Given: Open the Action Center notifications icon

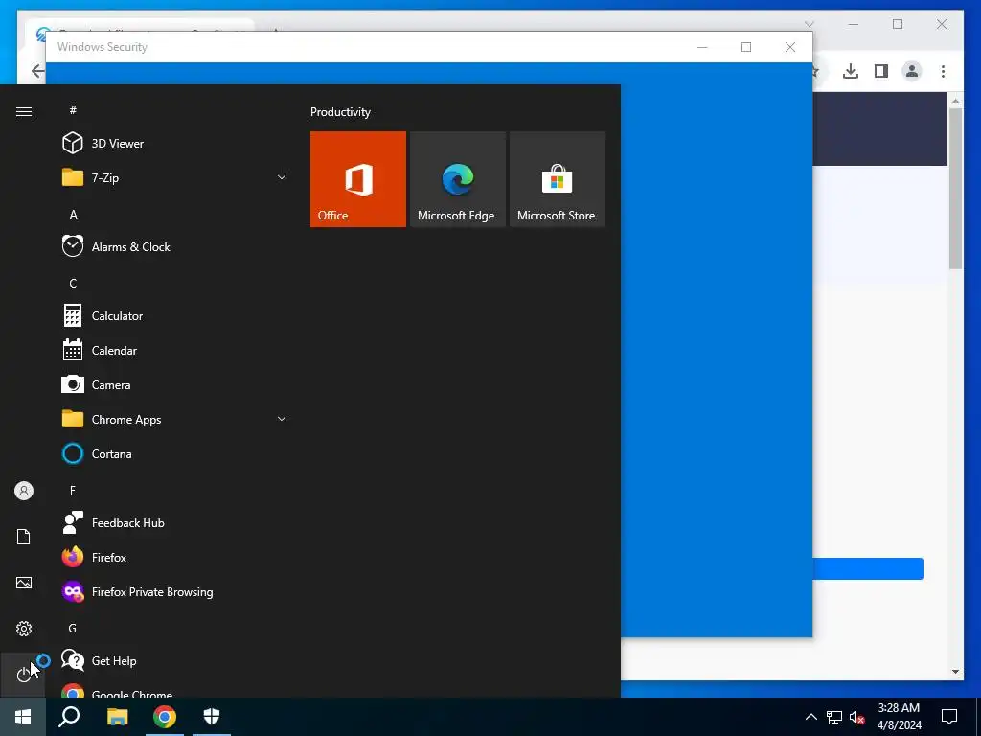Looking at the screenshot, I should [949, 717].
